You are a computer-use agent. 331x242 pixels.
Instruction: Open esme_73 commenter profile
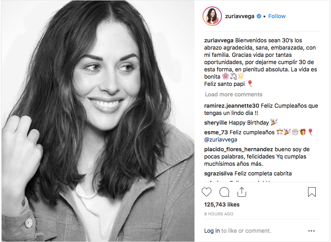[216, 132]
